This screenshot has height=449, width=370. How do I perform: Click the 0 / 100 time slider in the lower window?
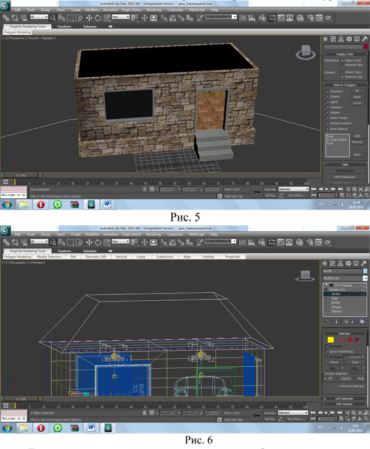pos(20,399)
